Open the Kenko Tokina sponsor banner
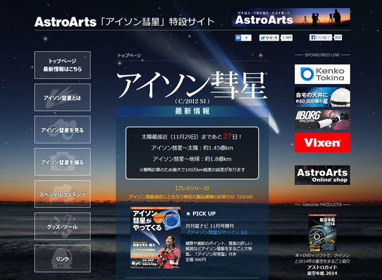This screenshot has height=280, width=382. point(322,74)
